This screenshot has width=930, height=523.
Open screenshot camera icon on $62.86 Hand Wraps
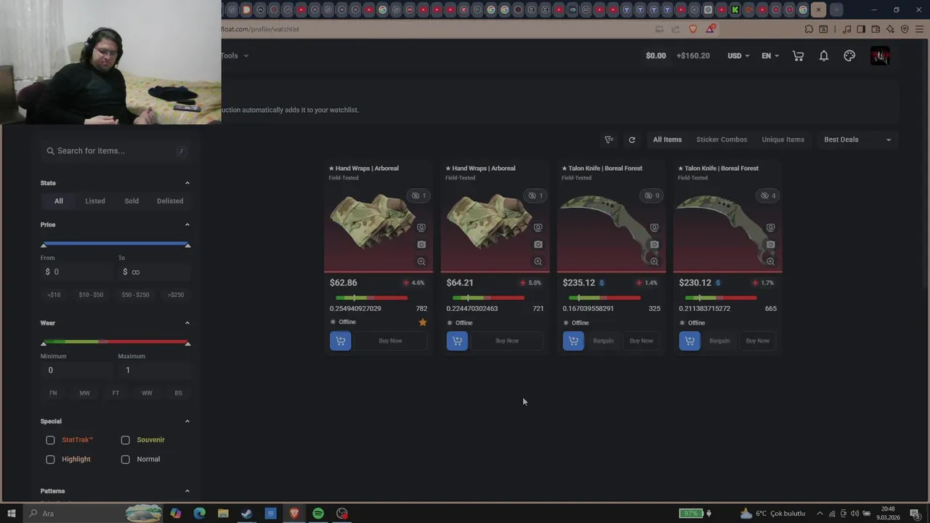coord(421,244)
